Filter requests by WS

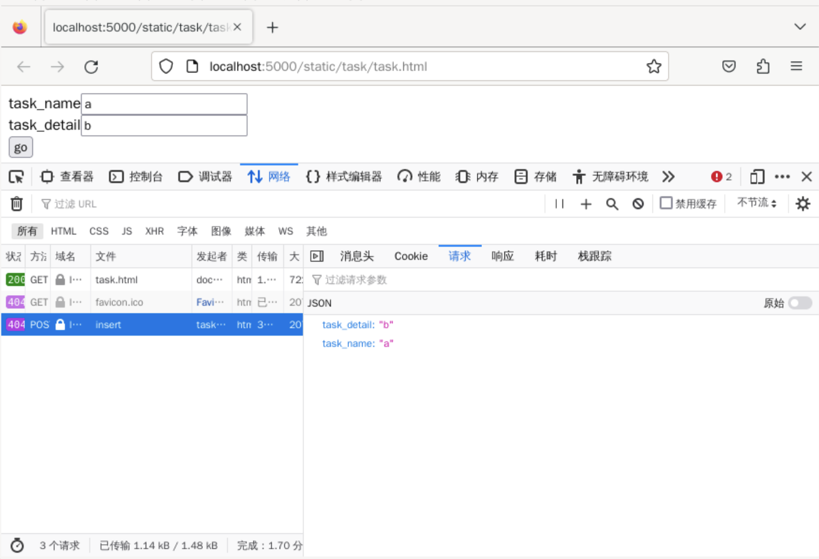point(285,231)
